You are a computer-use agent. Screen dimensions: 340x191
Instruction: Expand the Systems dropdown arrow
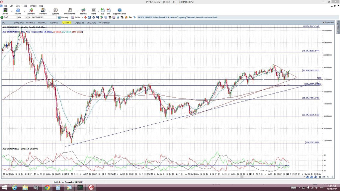pos(61,11)
